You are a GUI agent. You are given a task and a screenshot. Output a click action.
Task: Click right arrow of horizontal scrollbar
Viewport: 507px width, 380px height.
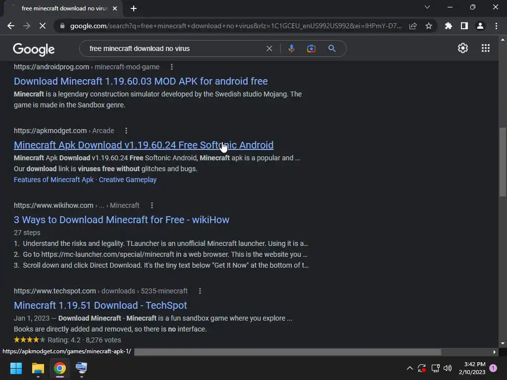tap(495, 352)
